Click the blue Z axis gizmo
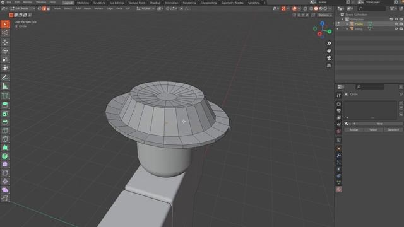Viewport: 404px width, 227px height. coord(323,23)
